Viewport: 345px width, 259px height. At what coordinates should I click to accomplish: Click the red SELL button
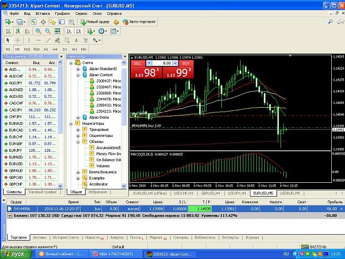point(137,64)
